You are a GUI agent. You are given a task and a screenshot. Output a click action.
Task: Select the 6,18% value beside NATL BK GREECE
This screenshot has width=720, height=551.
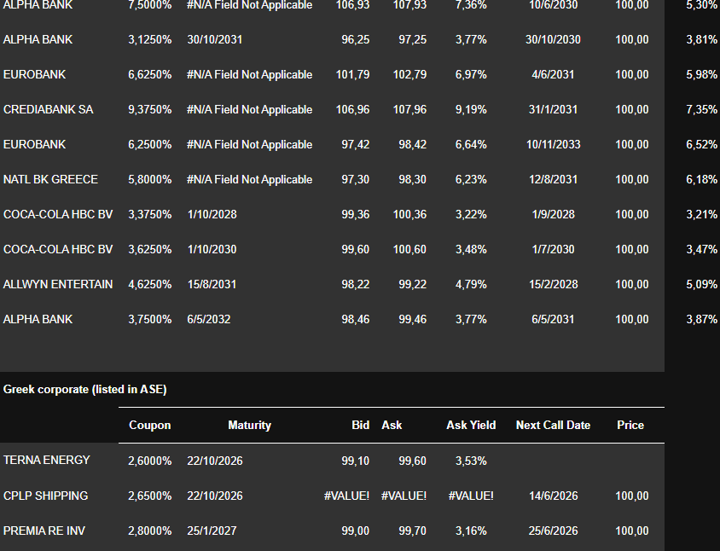pyautogui.click(x=701, y=179)
